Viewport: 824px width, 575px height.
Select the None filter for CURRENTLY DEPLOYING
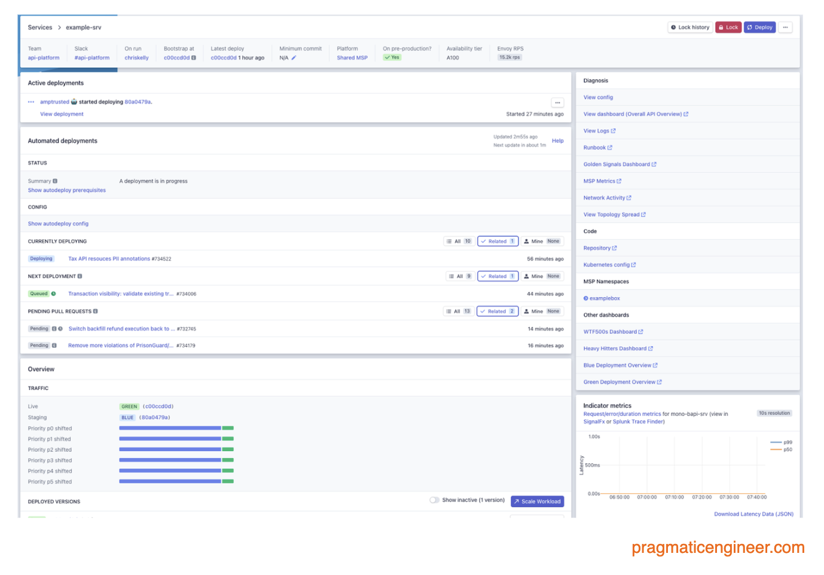click(x=553, y=241)
